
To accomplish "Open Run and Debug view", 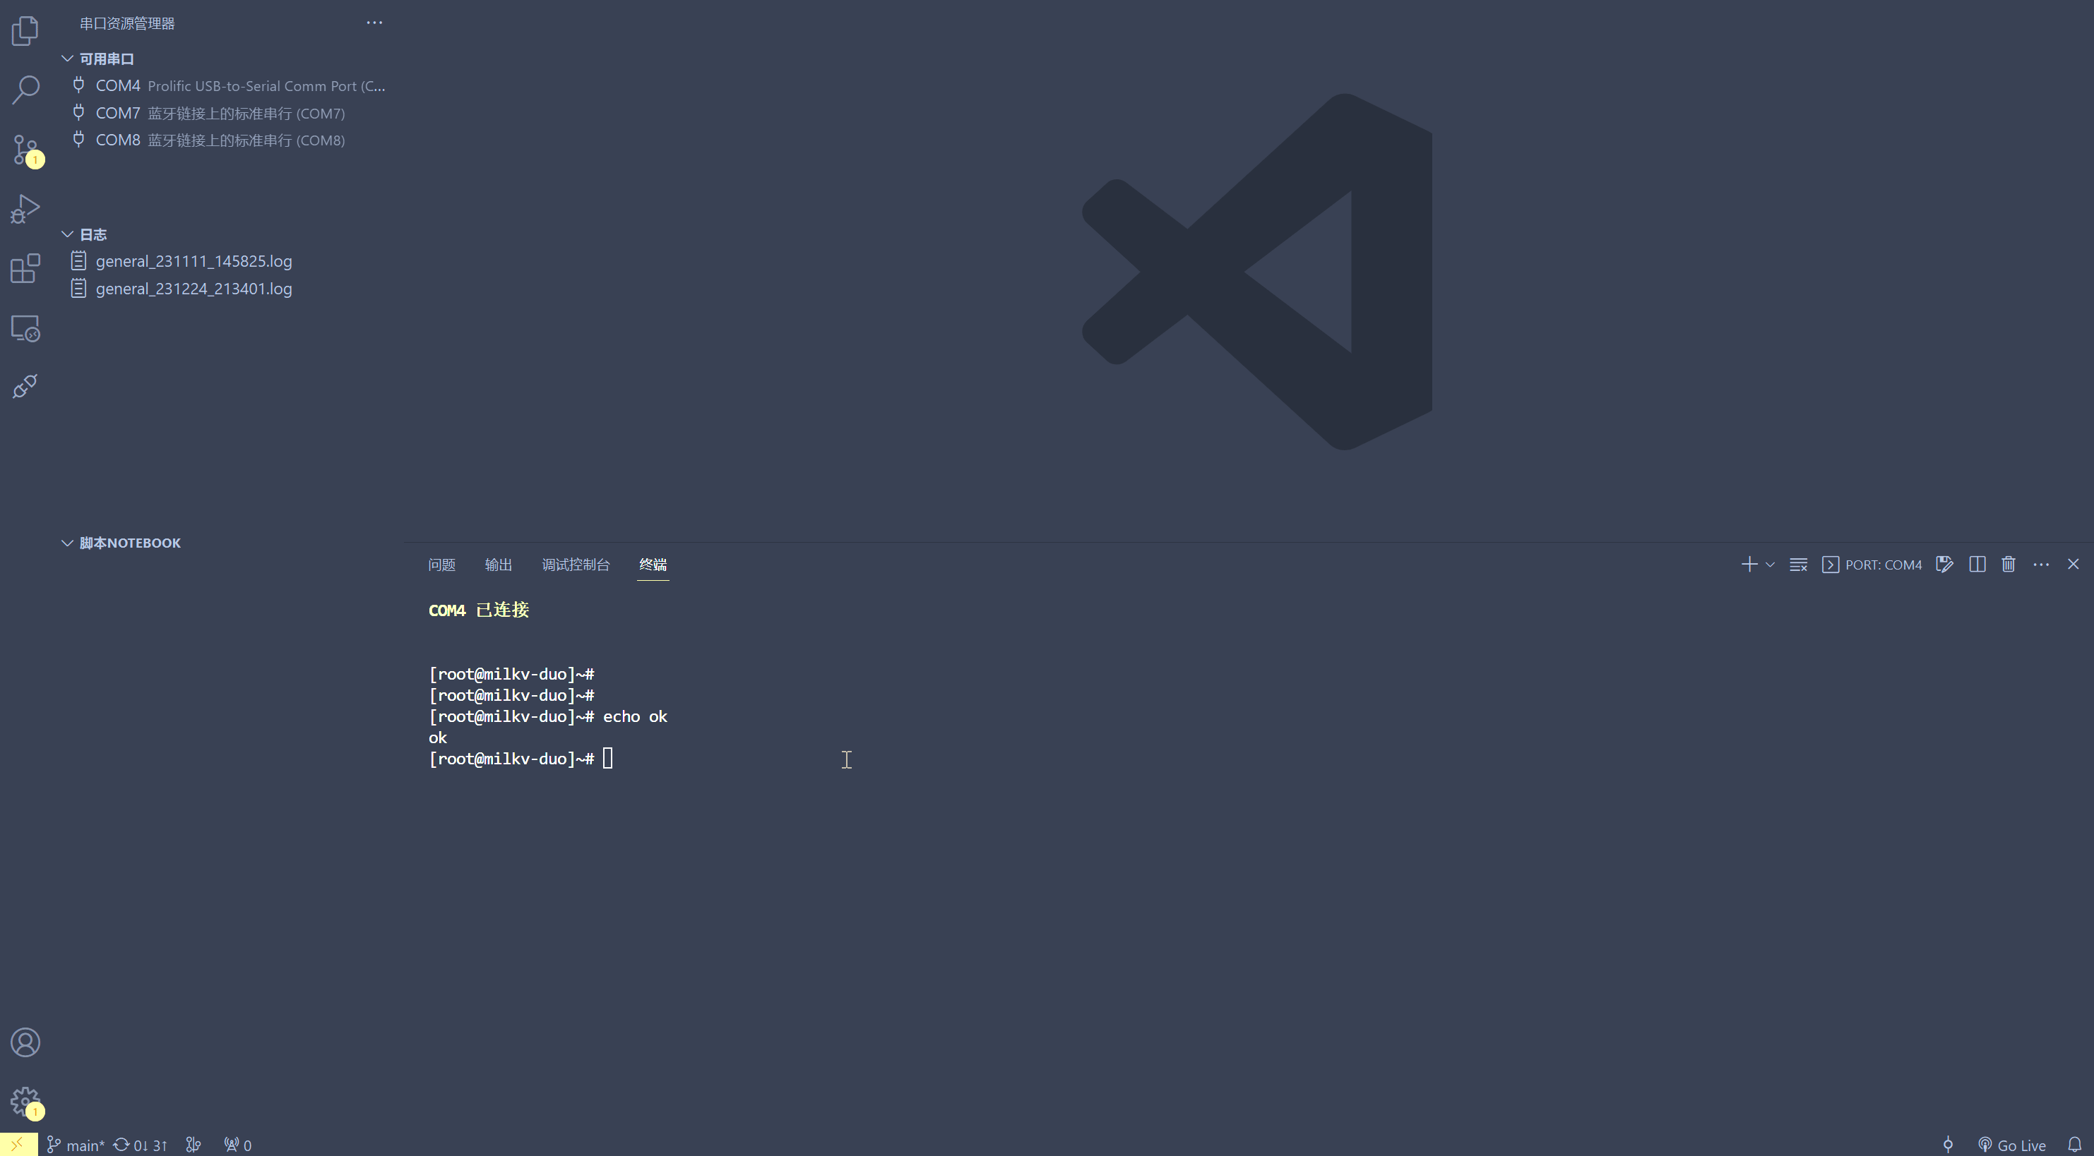I will click(x=25, y=210).
